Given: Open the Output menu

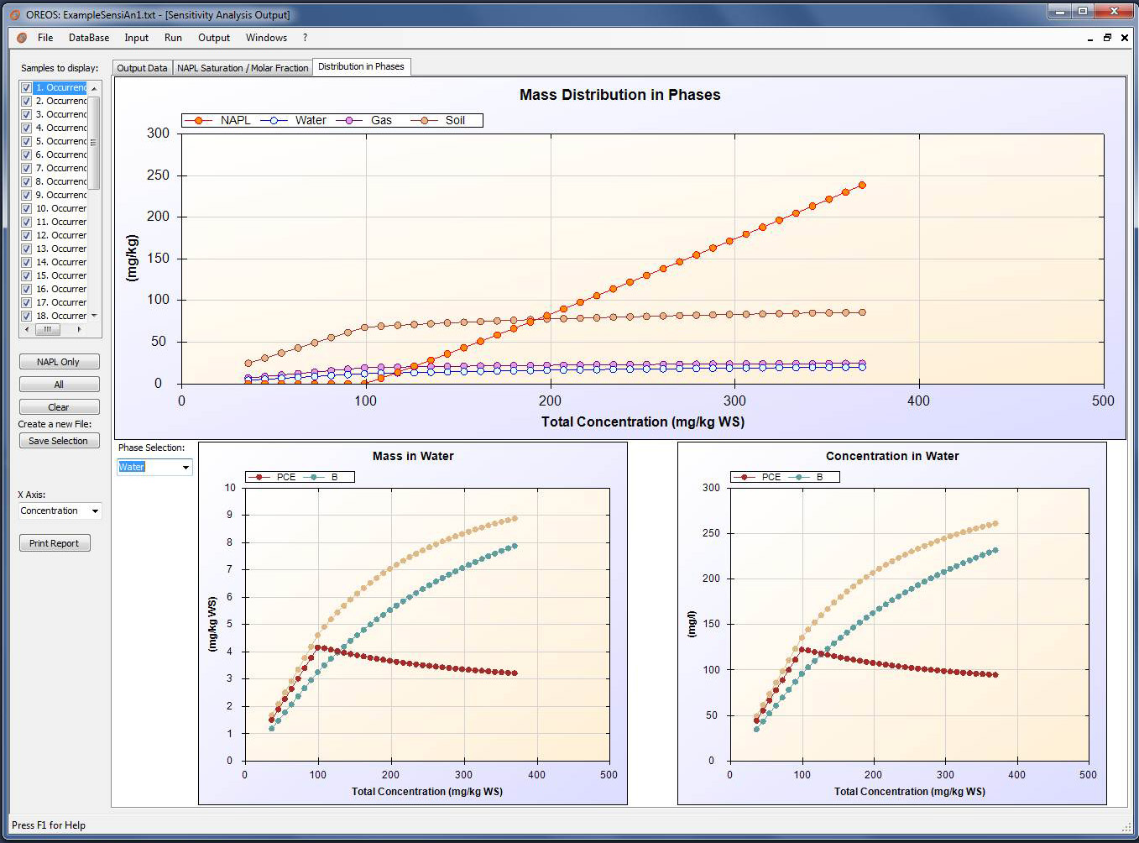Looking at the screenshot, I should [213, 38].
